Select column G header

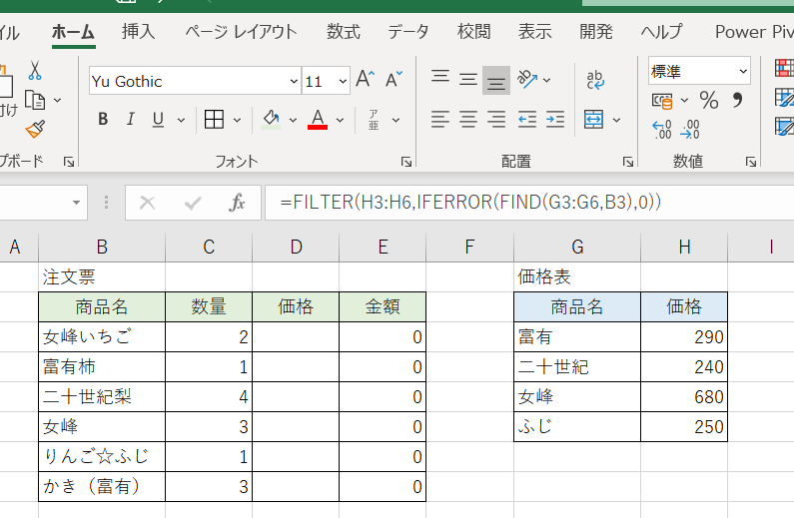coord(577,248)
